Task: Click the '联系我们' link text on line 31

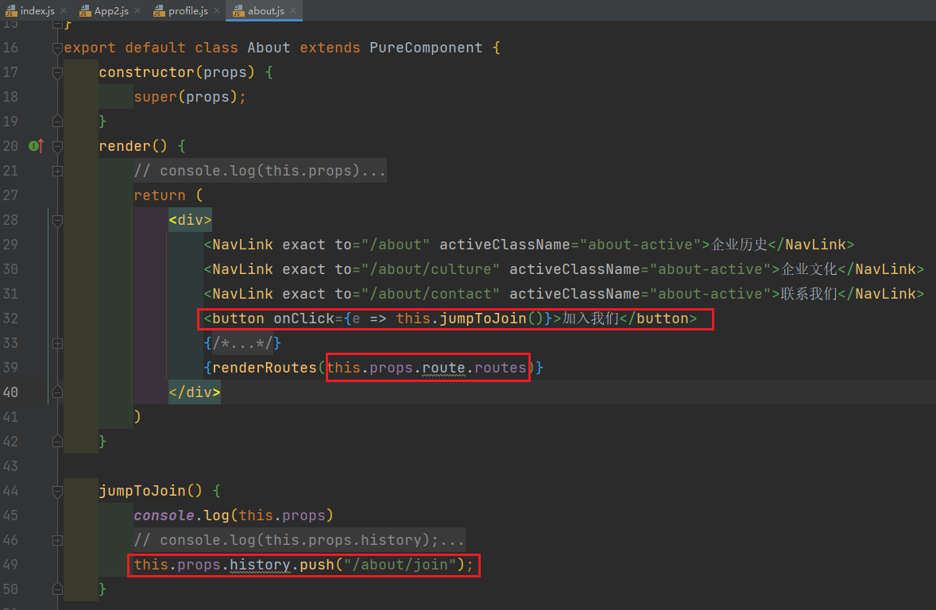Action: (x=810, y=294)
